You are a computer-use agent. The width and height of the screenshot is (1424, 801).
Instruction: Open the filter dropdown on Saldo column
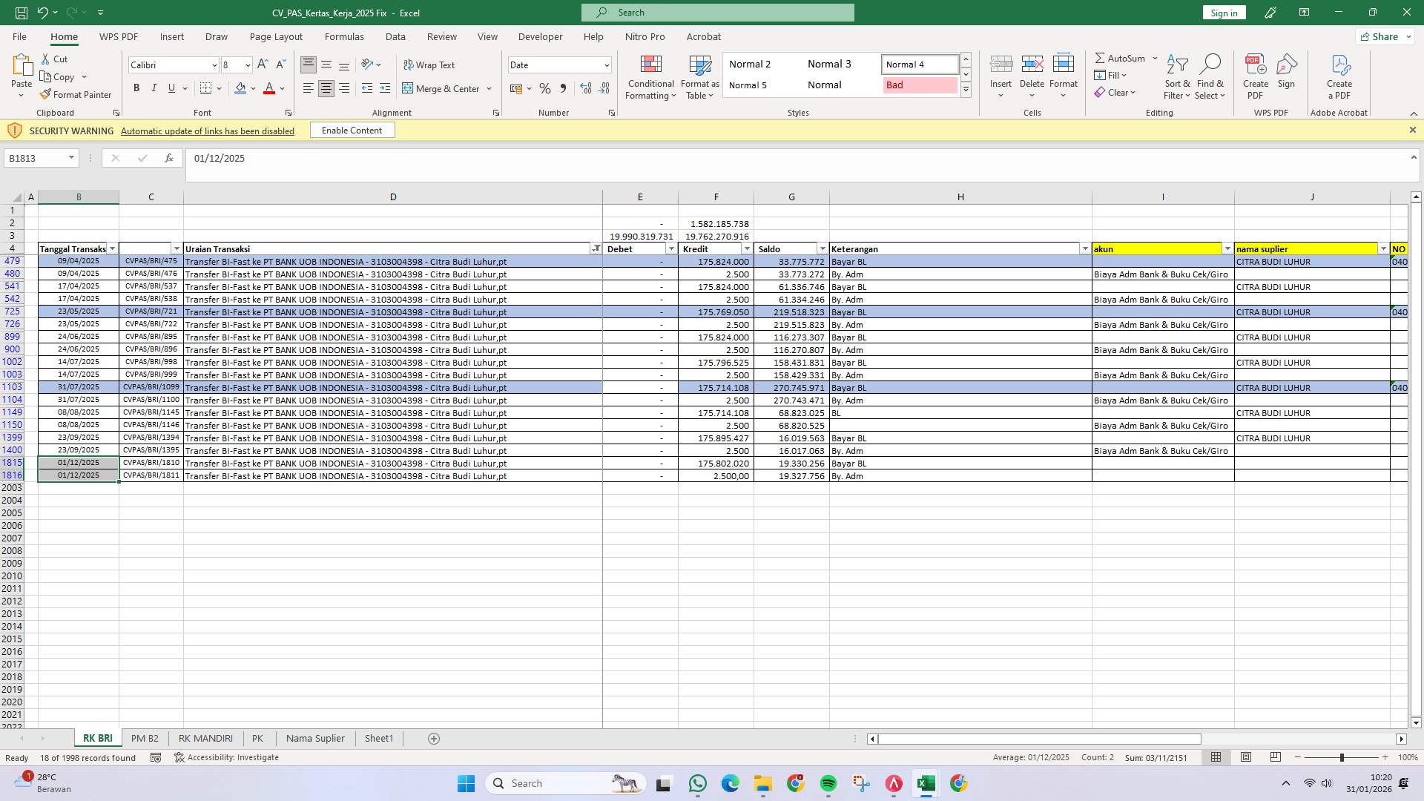pos(822,248)
